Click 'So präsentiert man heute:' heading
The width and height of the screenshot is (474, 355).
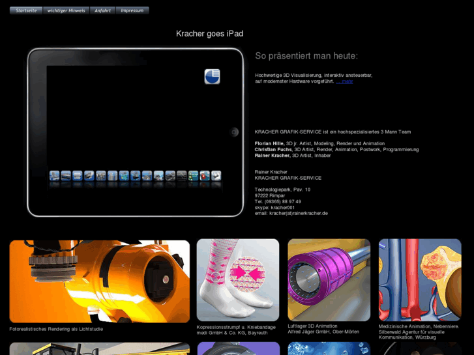(306, 56)
